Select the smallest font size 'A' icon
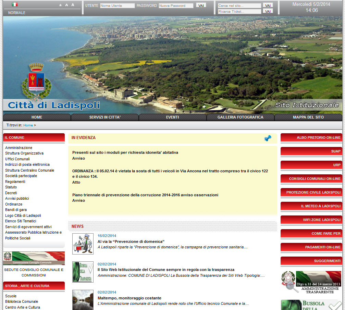This screenshot has height=310, width=345. point(61,5)
